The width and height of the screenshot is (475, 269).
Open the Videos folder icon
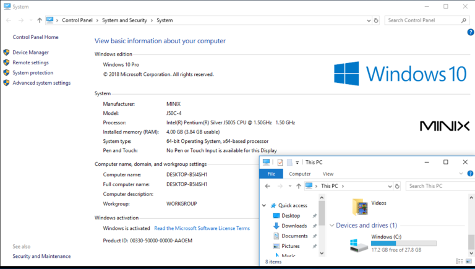(359, 206)
